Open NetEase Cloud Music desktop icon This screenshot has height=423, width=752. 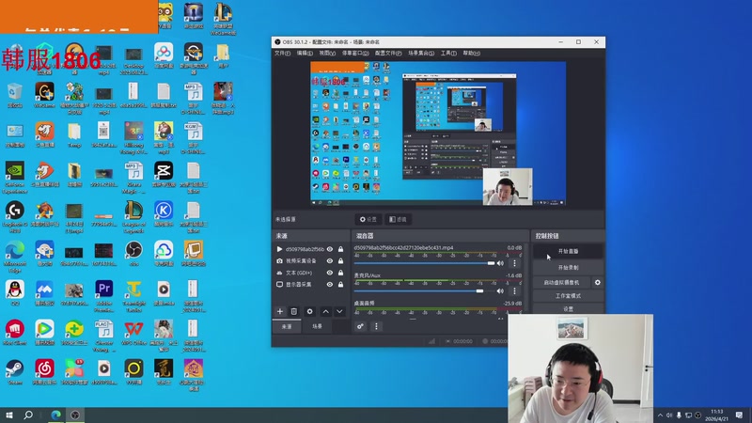44,372
